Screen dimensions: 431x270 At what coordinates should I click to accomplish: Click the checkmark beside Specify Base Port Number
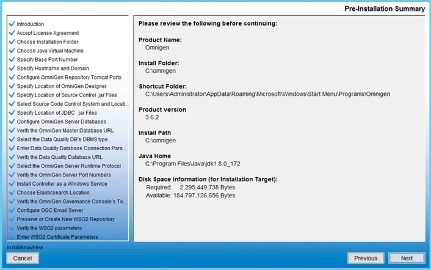point(12,59)
